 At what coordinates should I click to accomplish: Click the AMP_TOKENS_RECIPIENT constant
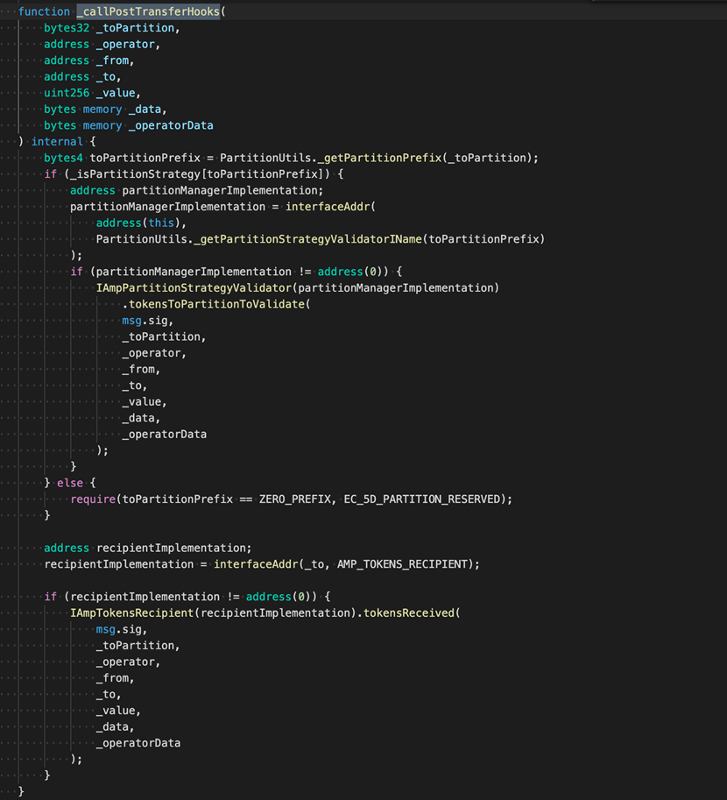[405, 564]
